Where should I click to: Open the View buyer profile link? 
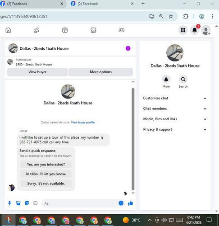coord(83,122)
